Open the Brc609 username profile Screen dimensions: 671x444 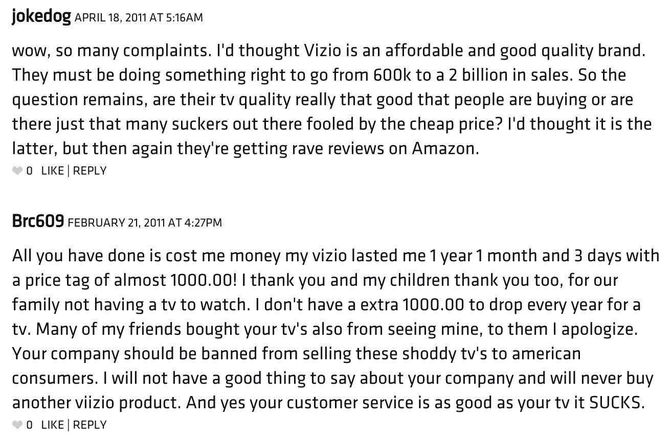(x=38, y=221)
